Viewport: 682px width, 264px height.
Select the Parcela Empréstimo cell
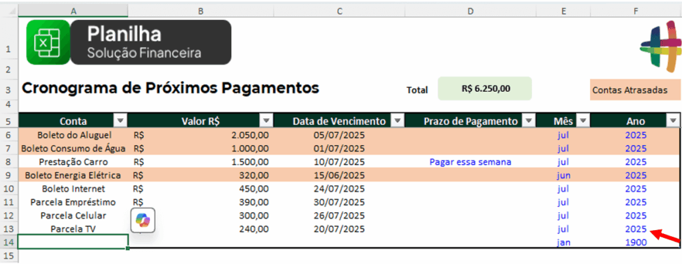[73, 202]
